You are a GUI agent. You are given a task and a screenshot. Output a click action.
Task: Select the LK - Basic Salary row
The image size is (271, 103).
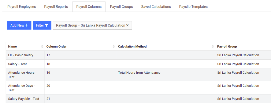[x=138, y=55]
